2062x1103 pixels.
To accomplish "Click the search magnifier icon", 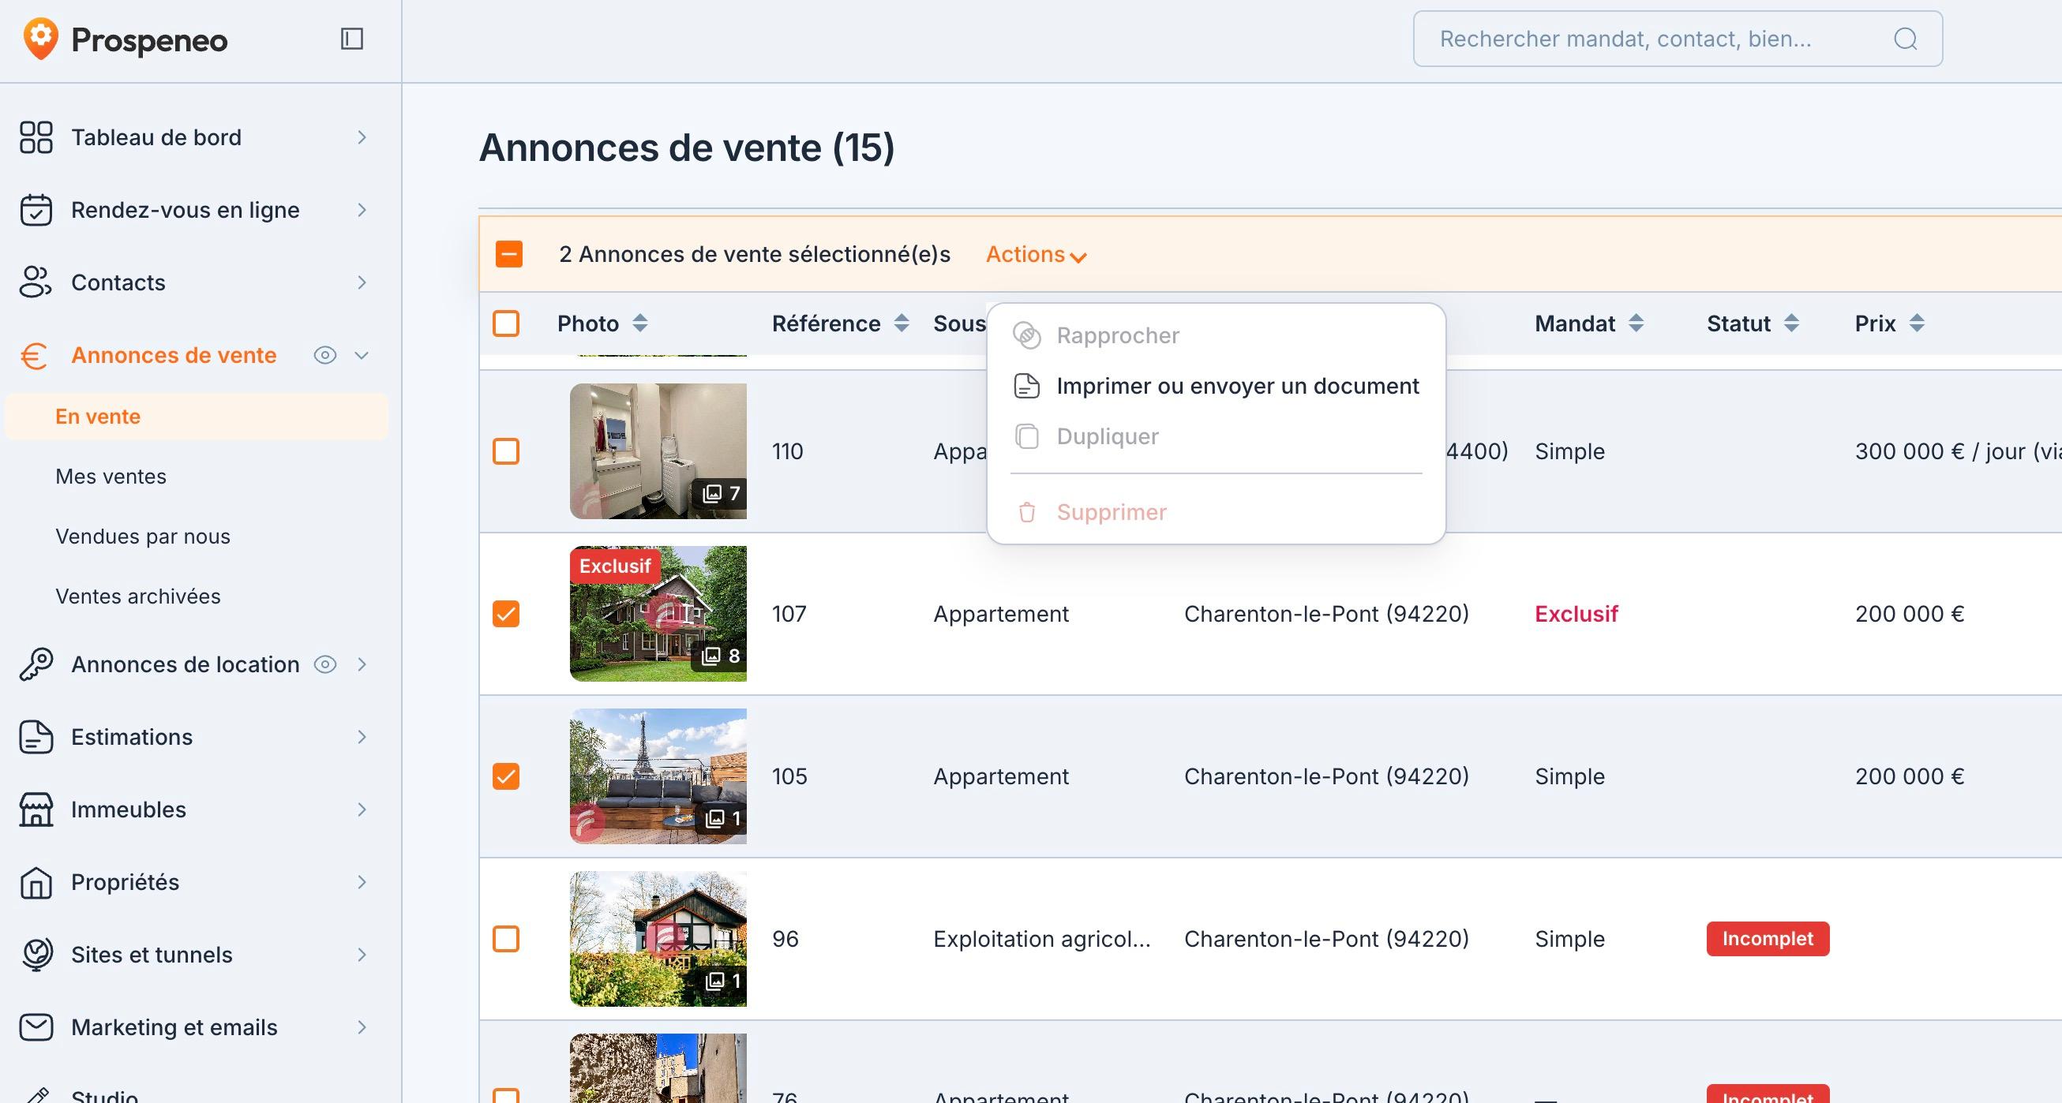I will 1906,39.
